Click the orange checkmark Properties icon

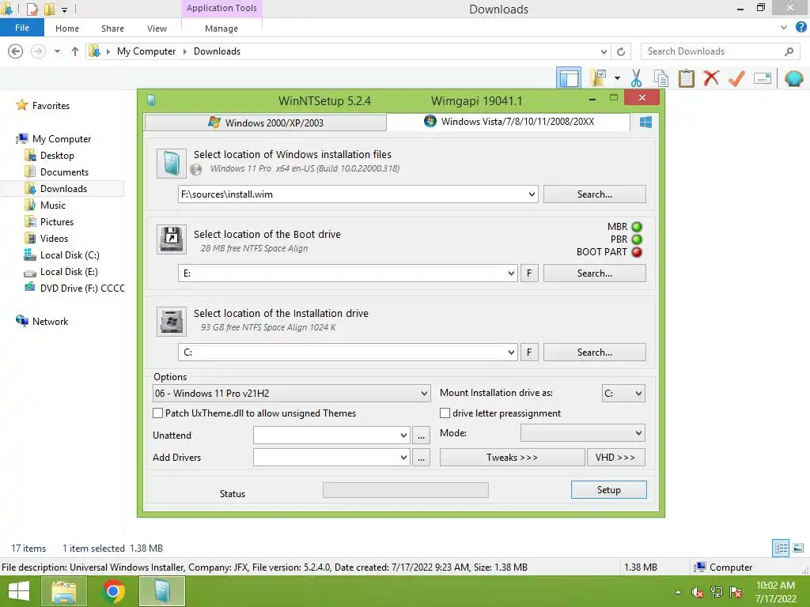(736, 78)
